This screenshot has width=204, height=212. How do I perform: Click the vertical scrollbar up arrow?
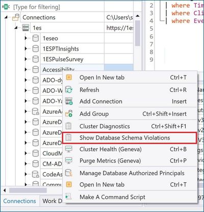pyautogui.click(x=138, y=16)
